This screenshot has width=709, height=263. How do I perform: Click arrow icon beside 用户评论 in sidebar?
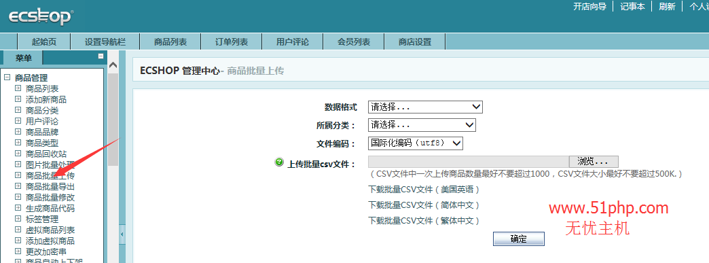coord(18,121)
